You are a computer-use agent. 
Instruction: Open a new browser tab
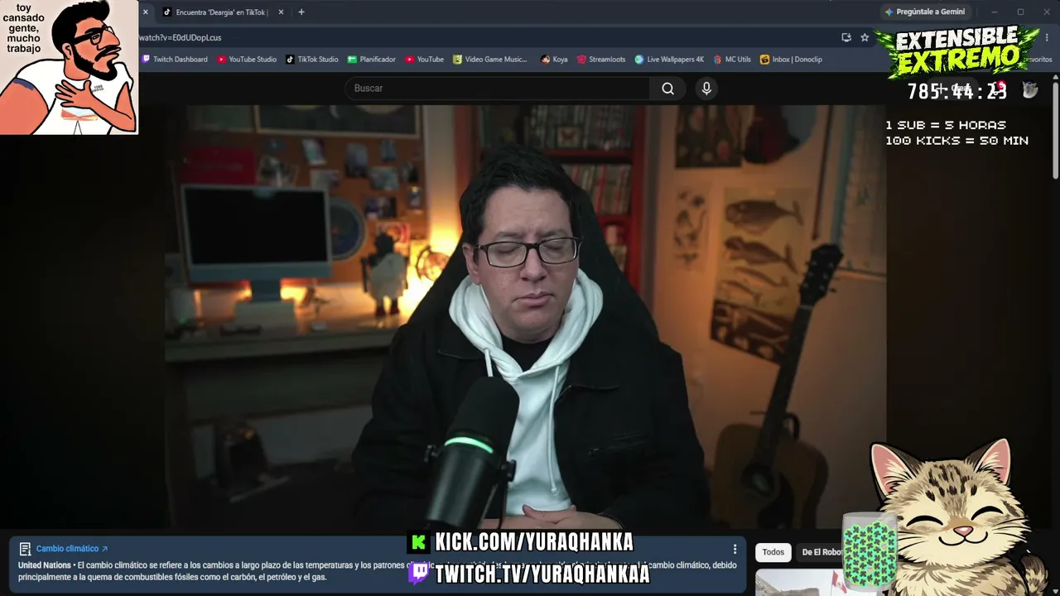(x=301, y=12)
